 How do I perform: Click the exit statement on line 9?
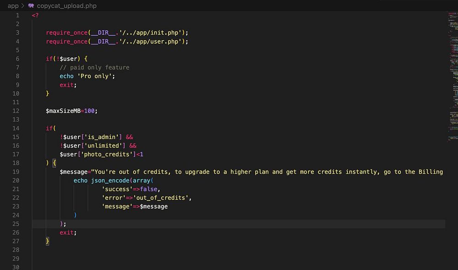pyautogui.click(x=66, y=85)
